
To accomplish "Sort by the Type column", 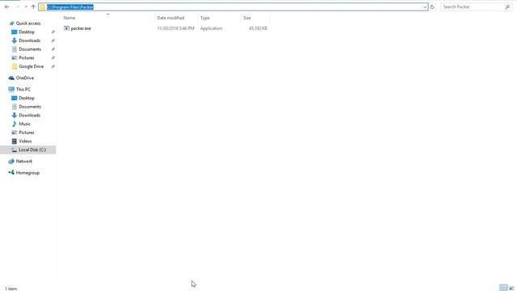I will click(x=204, y=18).
